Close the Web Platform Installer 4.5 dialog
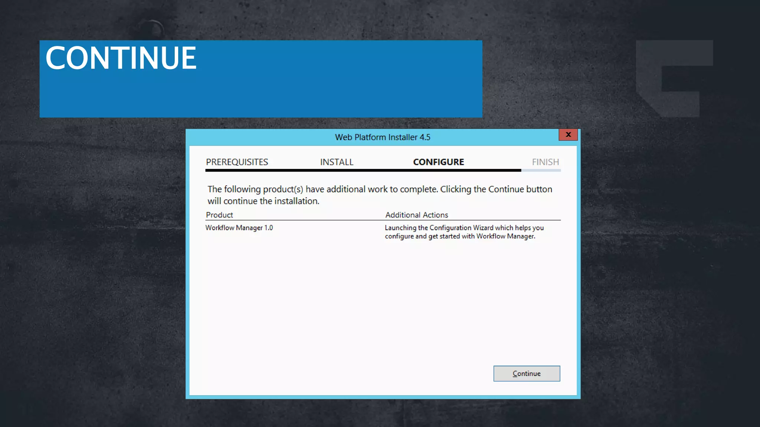 [568, 135]
